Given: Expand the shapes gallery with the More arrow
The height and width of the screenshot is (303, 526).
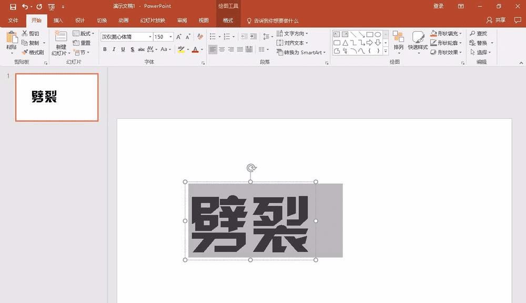Looking at the screenshot, I should click(386, 51).
